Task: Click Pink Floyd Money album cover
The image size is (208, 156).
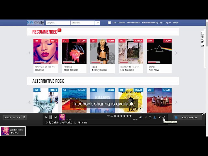Action: pyautogui.click(x=159, y=51)
